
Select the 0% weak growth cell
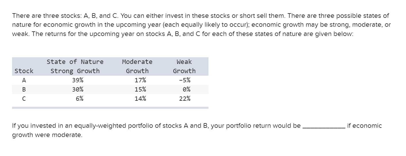pyautogui.click(x=186, y=89)
